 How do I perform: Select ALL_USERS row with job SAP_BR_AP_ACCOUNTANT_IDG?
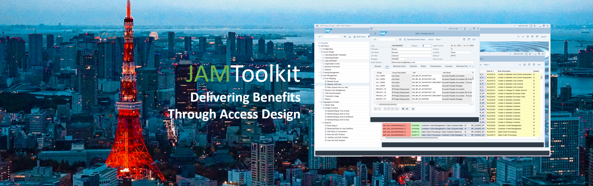[375, 79]
